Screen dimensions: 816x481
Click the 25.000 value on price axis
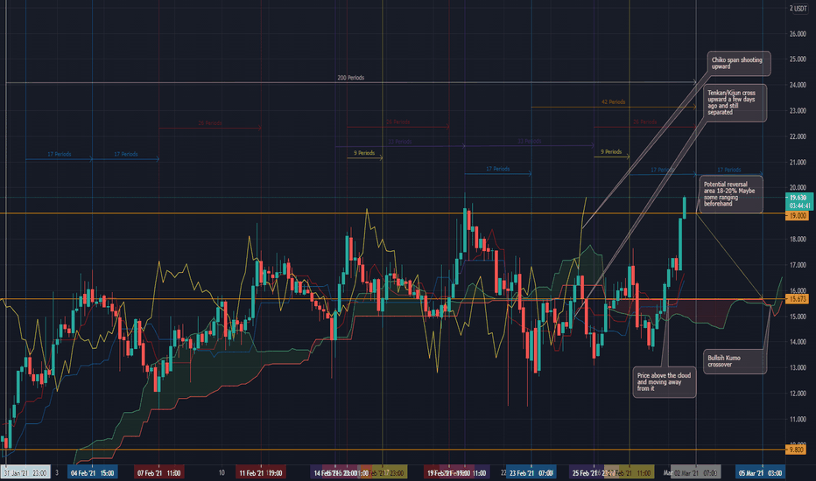(x=798, y=59)
